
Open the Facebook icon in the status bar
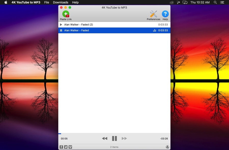point(61,147)
